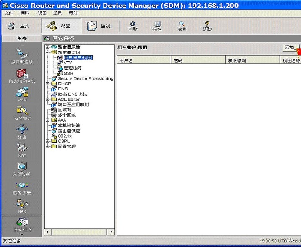The width and height of the screenshot is (301, 247).
Task: Open the VPN task in the sidebar
Action: [22, 94]
